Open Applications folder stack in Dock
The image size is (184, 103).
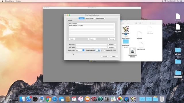142,99
